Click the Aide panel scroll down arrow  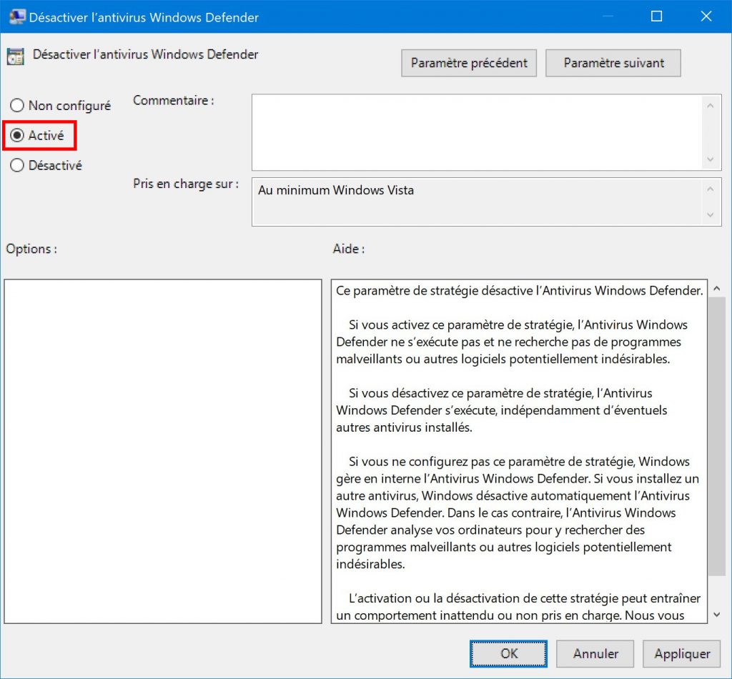point(716,615)
